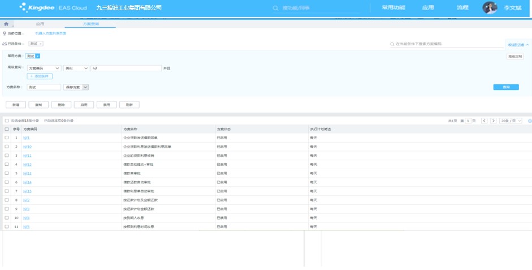Viewport: 532px width, 270px height.
Task: Click the 添加条件 button
Action: coord(40,76)
